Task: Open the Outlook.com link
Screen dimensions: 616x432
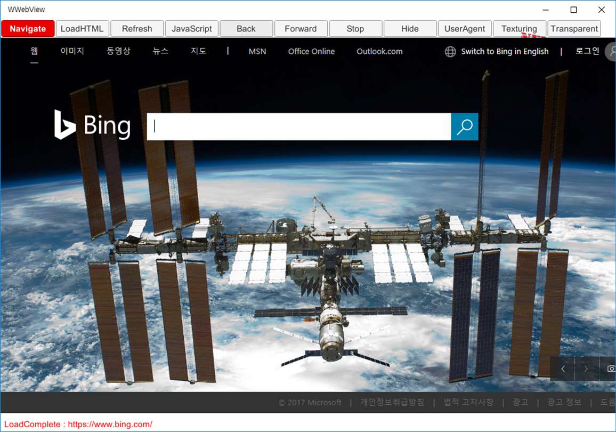Action: pos(379,52)
